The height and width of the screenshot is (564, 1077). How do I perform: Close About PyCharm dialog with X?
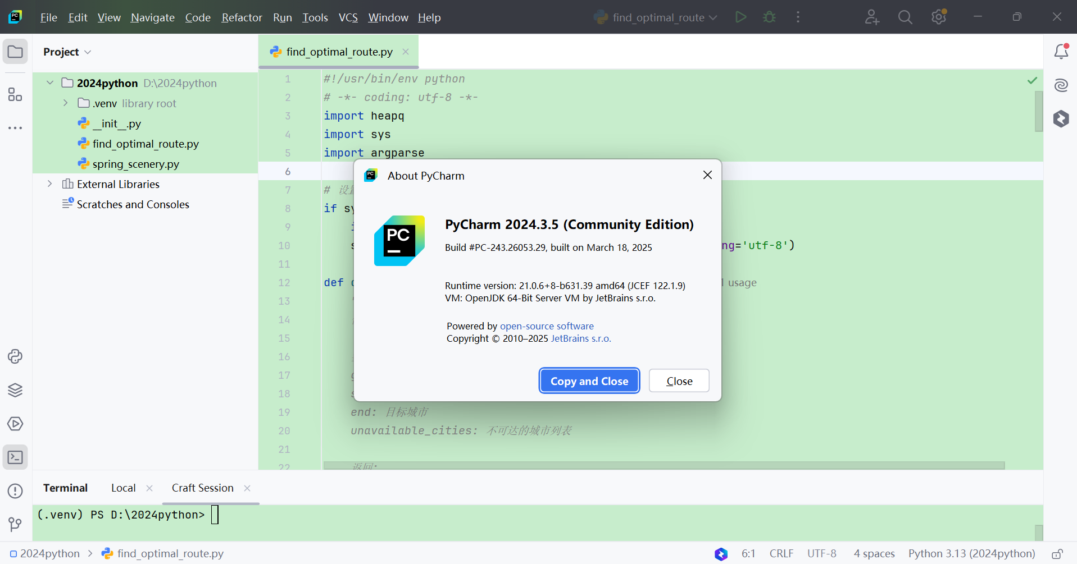coord(707,175)
